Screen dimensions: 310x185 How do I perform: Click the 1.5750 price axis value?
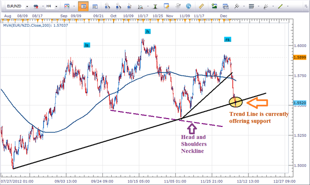pos(300,75)
